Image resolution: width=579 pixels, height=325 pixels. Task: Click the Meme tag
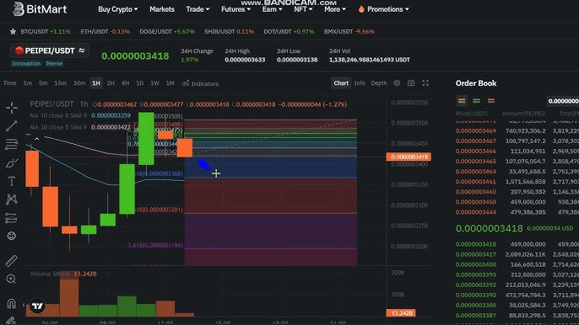pyautogui.click(x=54, y=63)
